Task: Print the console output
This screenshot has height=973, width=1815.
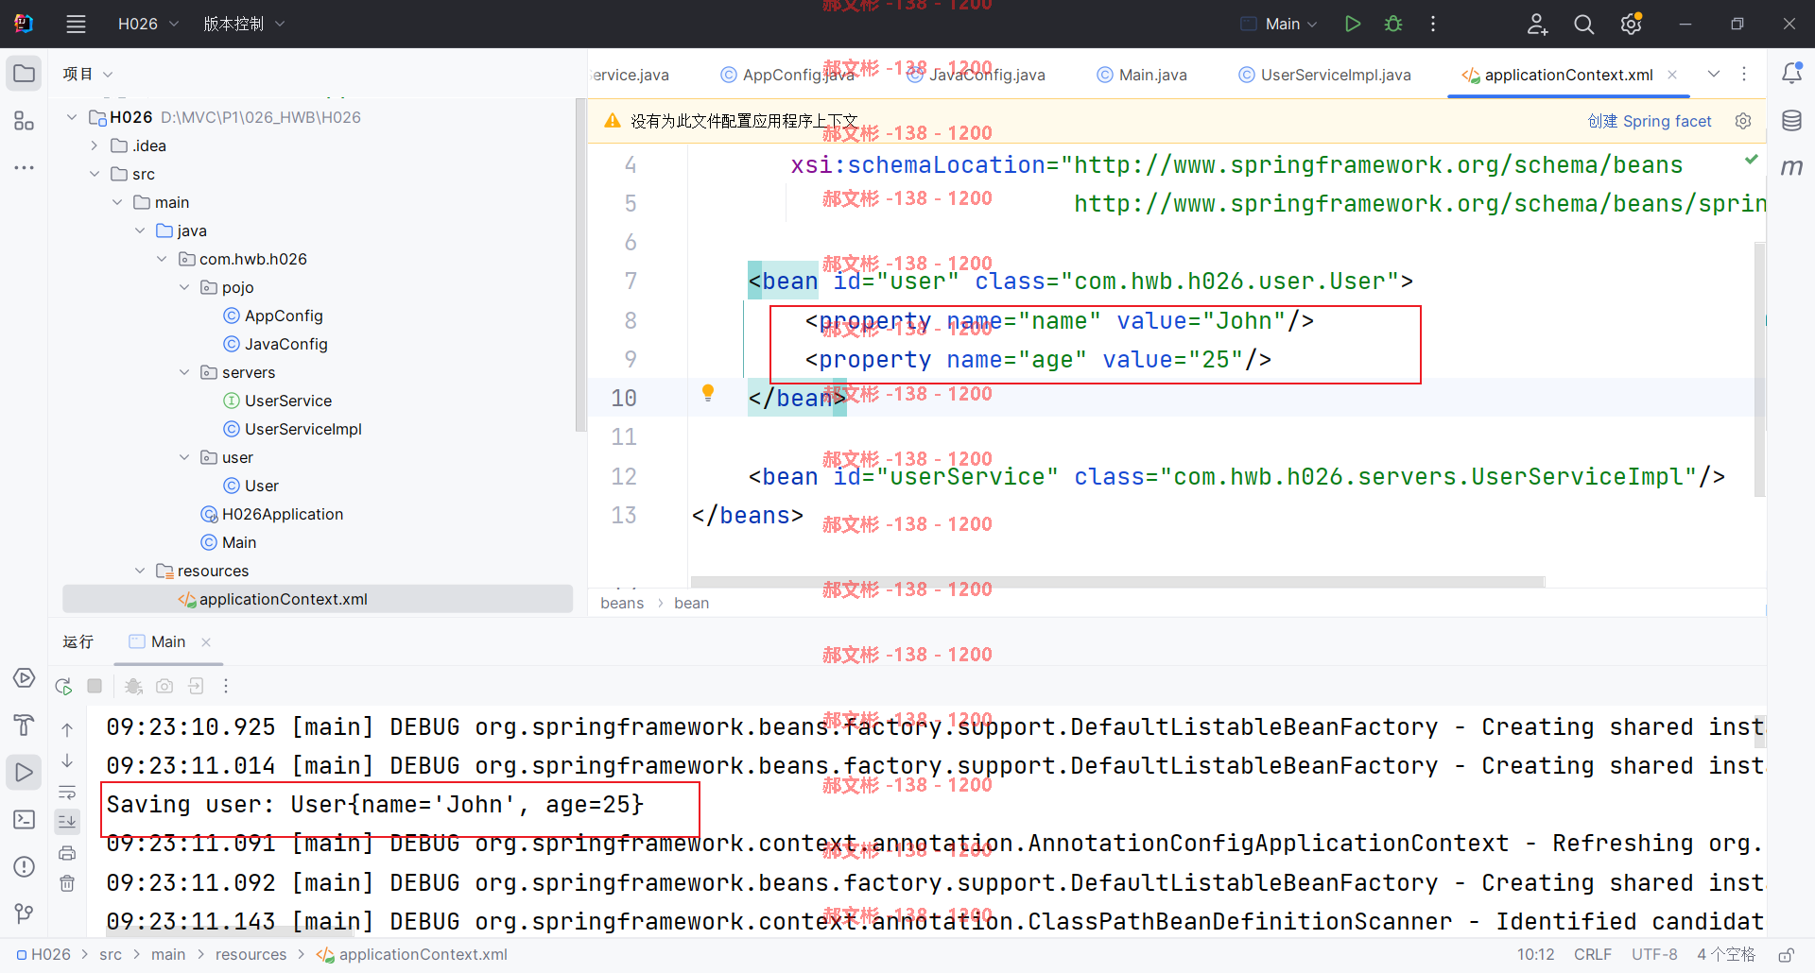Action: click(67, 853)
